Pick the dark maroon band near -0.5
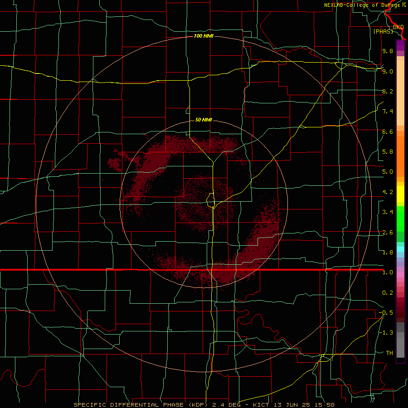This screenshot has width=408, height=408. [x=400, y=315]
